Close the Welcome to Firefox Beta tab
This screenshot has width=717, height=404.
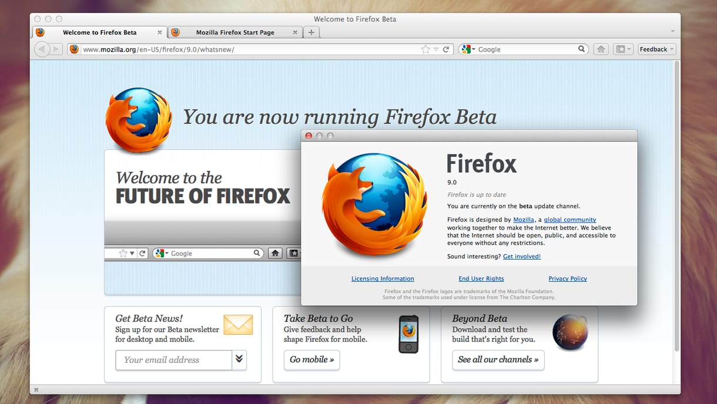click(159, 32)
